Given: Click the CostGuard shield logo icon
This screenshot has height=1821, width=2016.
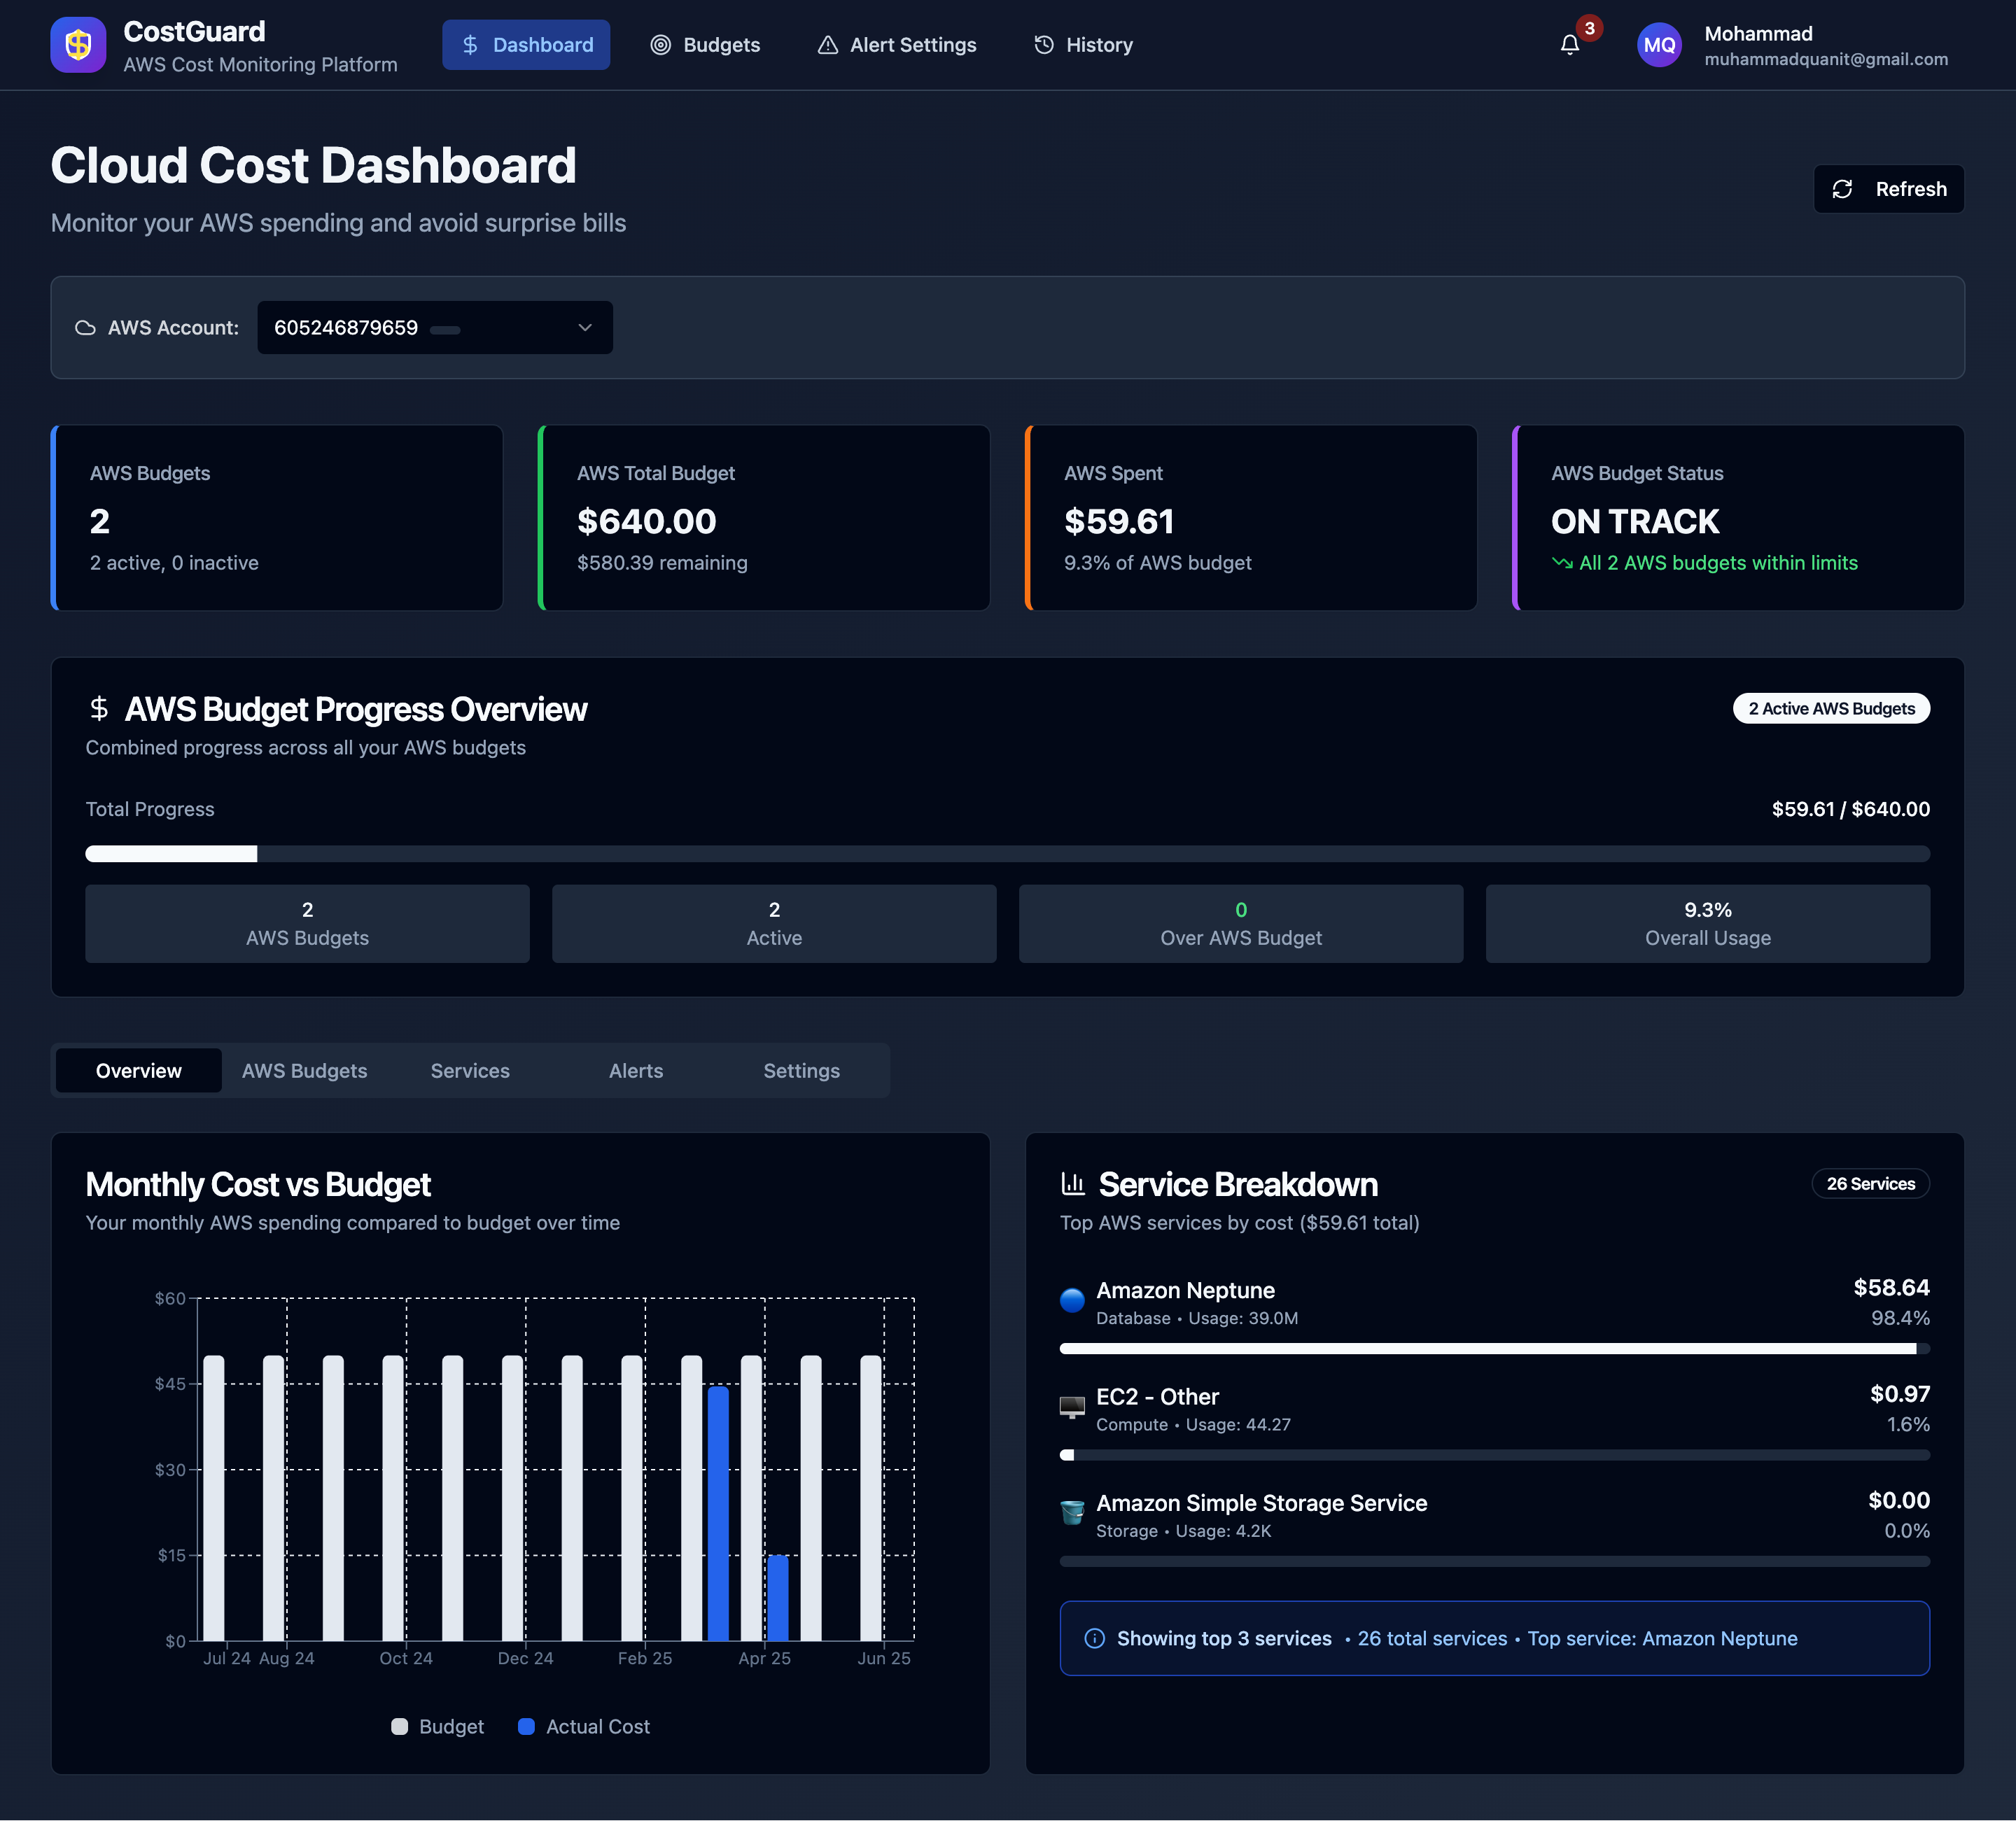Looking at the screenshot, I should [x=78, y=45].
